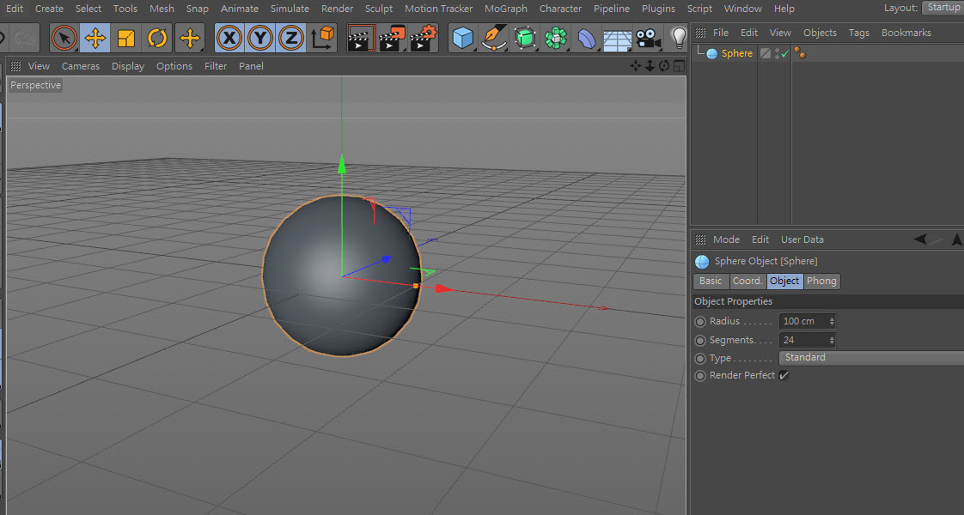The width and height of the screenshot is (964, 515).
Task: Switch to the Phong tab
Action: (x=821, y=281)
